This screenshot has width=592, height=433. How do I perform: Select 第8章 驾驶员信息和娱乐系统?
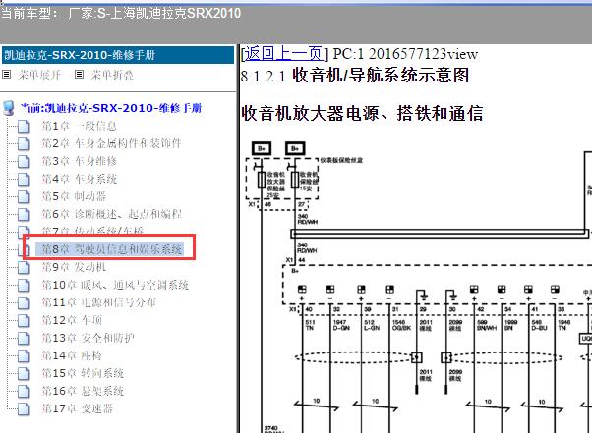tap(111, 249)
